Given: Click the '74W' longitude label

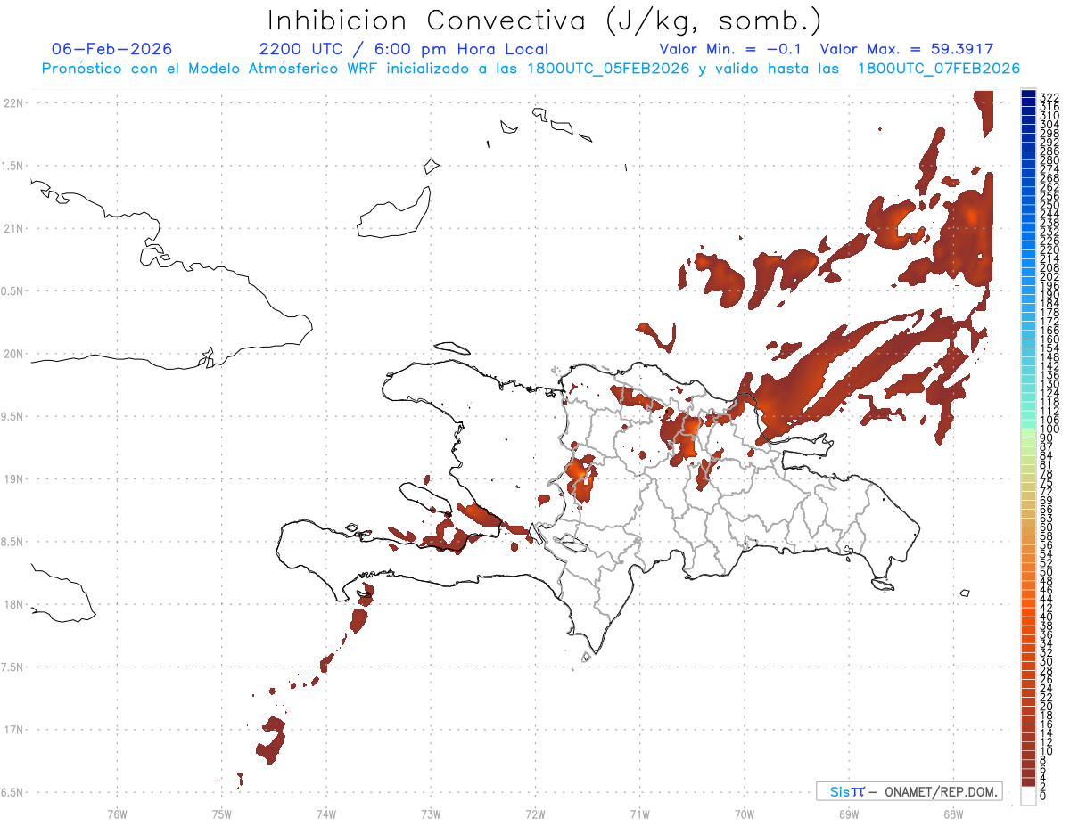Looking at the screenshot, I should (325, 814).
